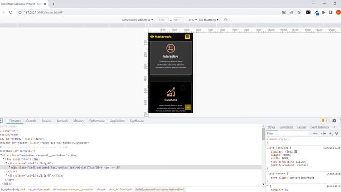
Task: Click the Business chart icon
Action: click(170, 92)
